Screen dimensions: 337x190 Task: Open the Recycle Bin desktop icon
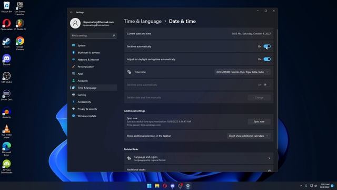click(7, 7)
